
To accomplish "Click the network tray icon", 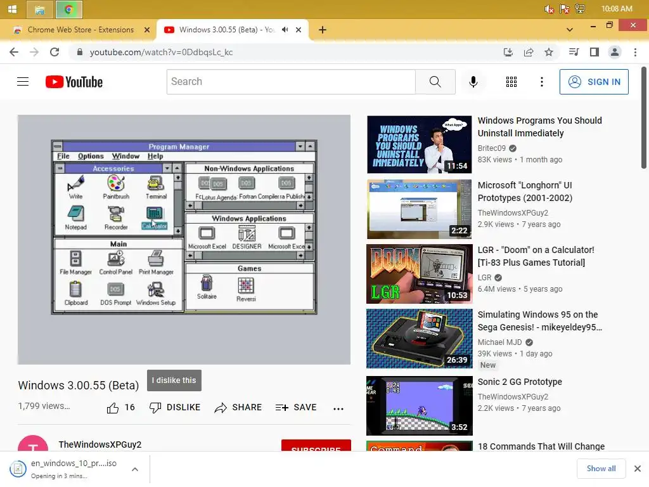I will coord(580,9).
